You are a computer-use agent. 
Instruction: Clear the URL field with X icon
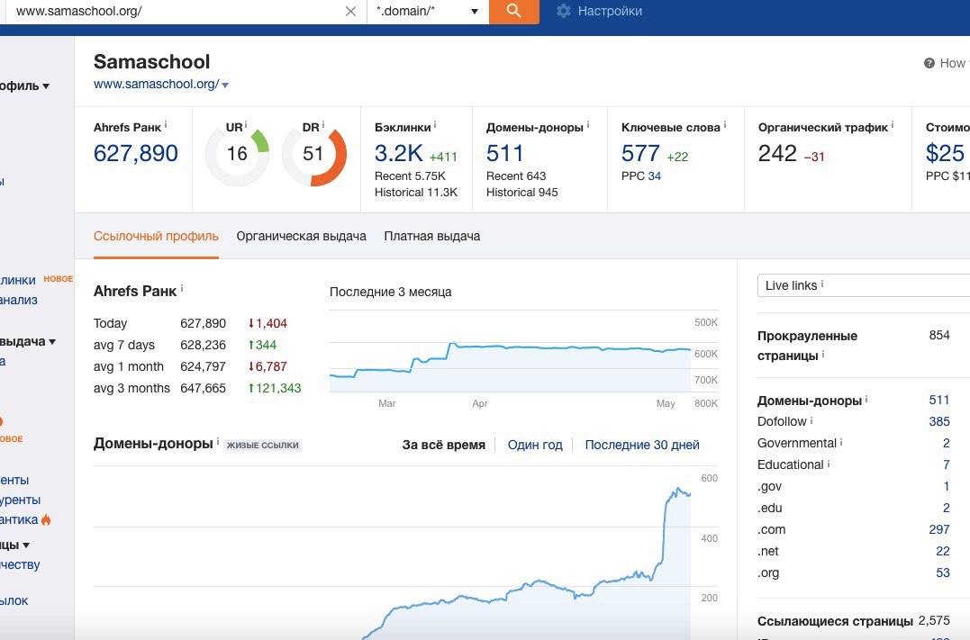click(x=350, y=11)
